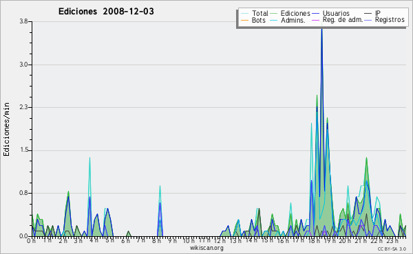Click the Total spike tip before 4 h

tap(89, 158)
